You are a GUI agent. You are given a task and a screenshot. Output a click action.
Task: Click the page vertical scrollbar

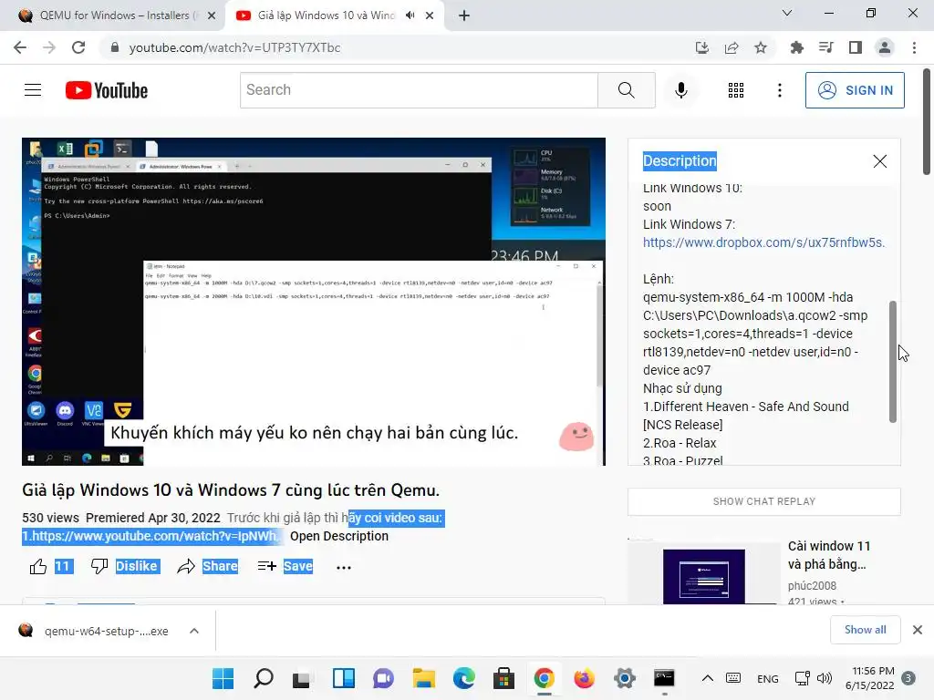coord(927,122)
